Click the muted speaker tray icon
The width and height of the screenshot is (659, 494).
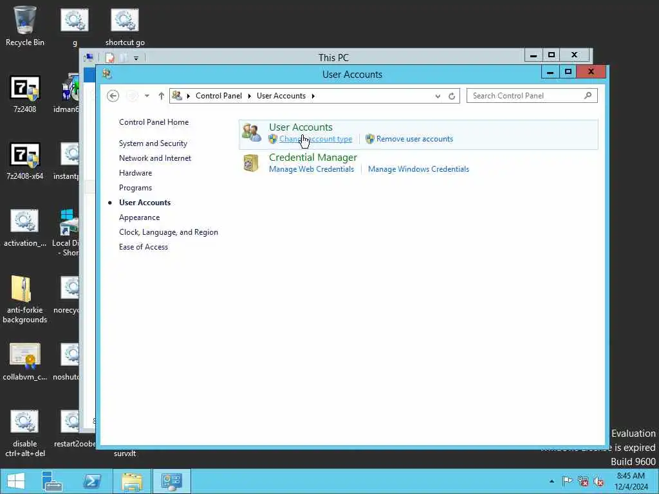pos(599,481)
